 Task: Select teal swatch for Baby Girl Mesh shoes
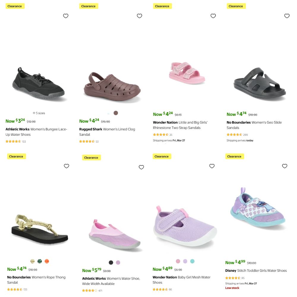(192, 261)
